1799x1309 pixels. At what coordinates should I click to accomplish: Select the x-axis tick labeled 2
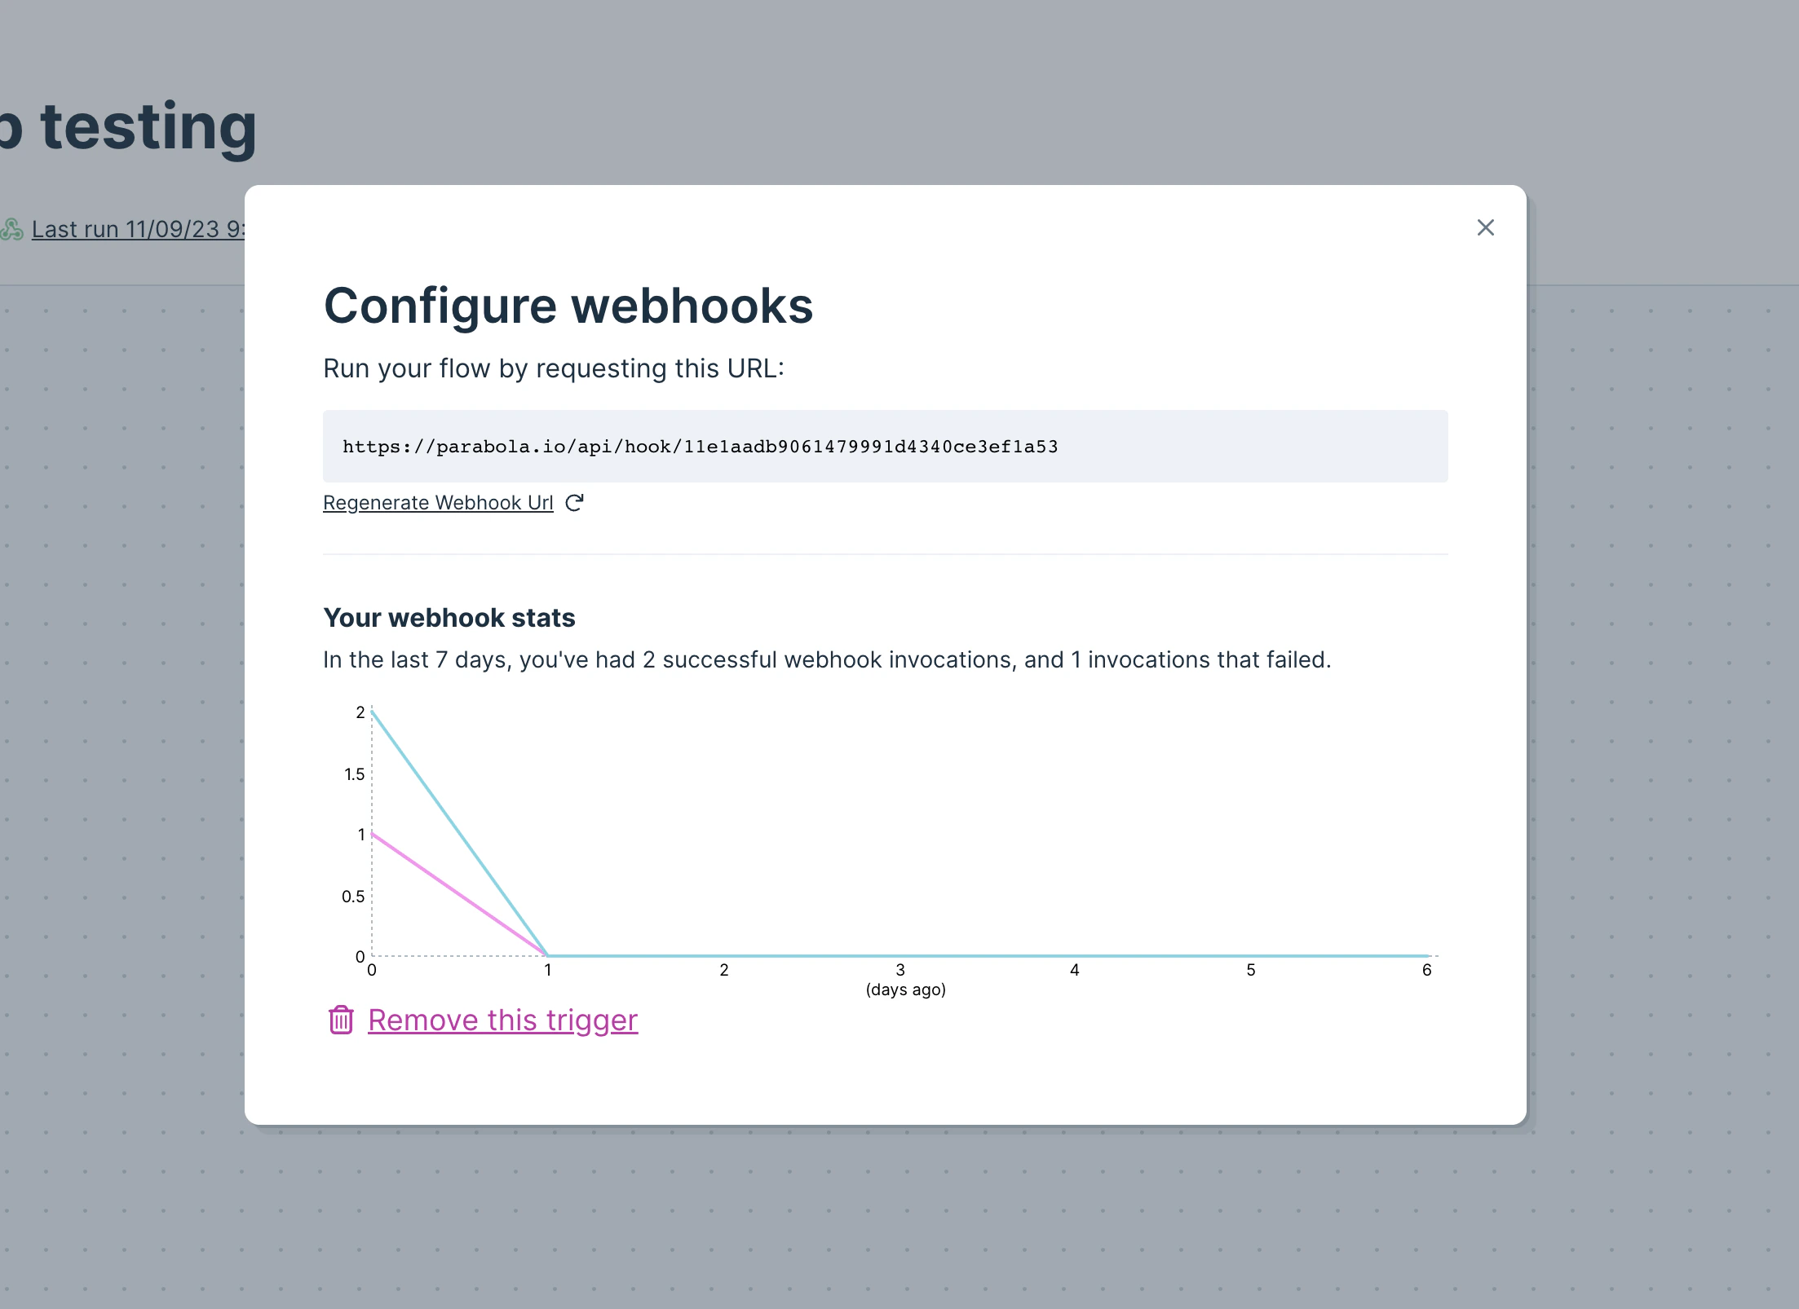coord(724,970)
